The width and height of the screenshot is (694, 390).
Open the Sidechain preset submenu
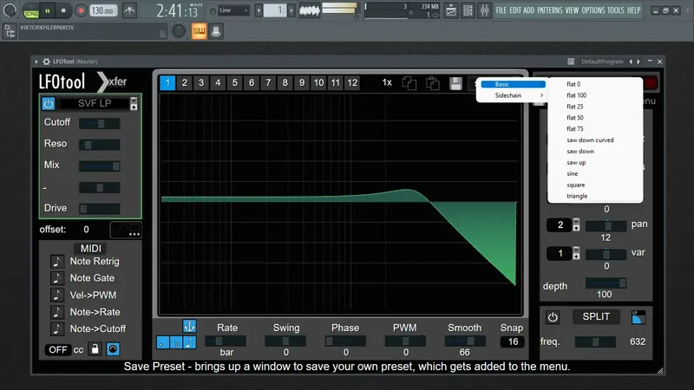[x=513, y=95]
